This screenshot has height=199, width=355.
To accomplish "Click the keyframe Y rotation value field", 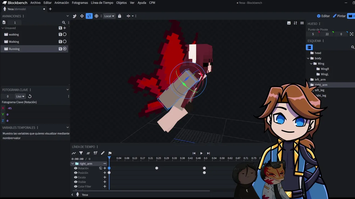I will tap(37, 114).
